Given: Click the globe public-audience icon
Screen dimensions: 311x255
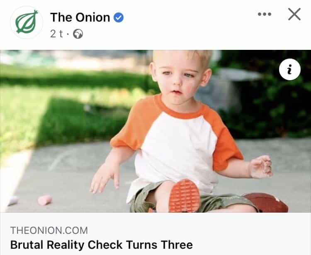Looking at the screenshot, I should [78, 34].
